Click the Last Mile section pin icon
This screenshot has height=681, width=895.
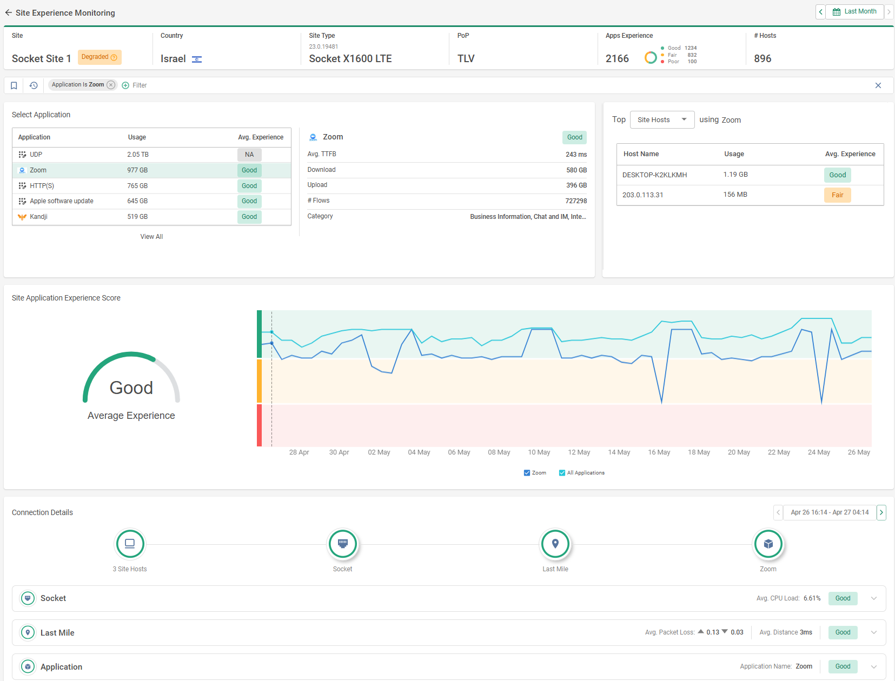click(x=28, y=632)
